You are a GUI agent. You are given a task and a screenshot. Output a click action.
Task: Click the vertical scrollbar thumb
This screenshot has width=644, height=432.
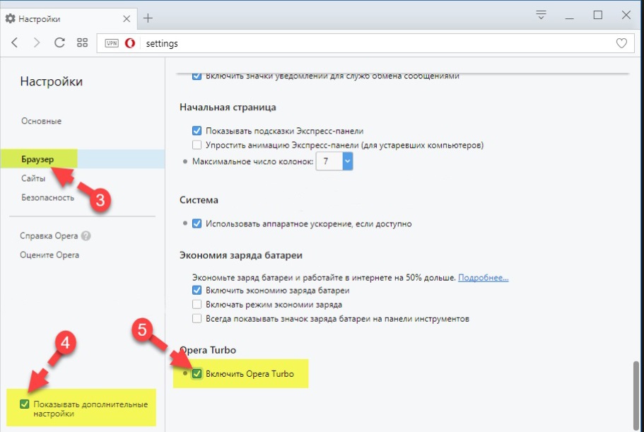636,395
